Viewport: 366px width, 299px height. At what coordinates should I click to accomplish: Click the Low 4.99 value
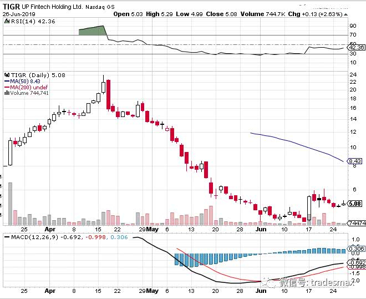pos(189,14)
